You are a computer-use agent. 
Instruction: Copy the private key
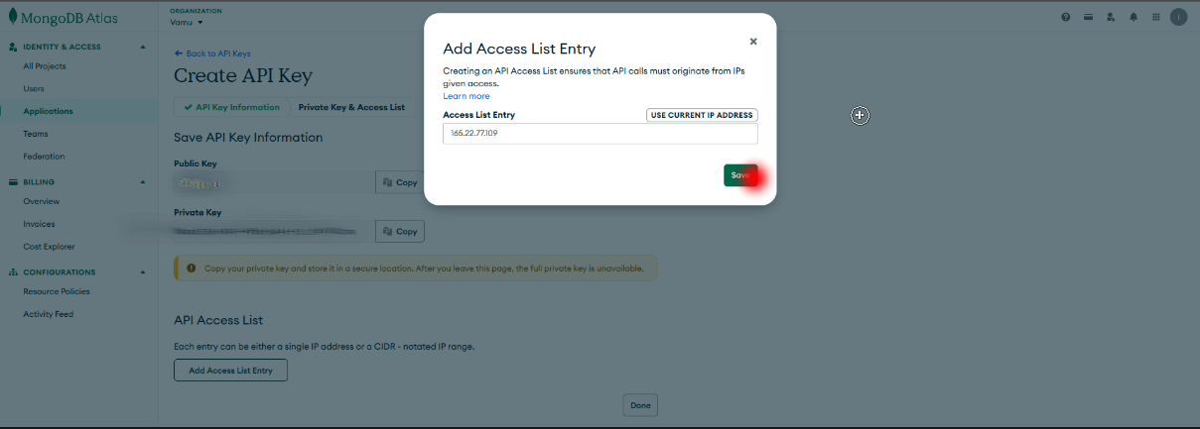(400, 231)
